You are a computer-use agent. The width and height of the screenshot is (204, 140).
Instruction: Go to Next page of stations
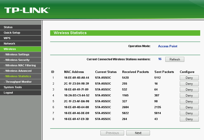(138, 133)
